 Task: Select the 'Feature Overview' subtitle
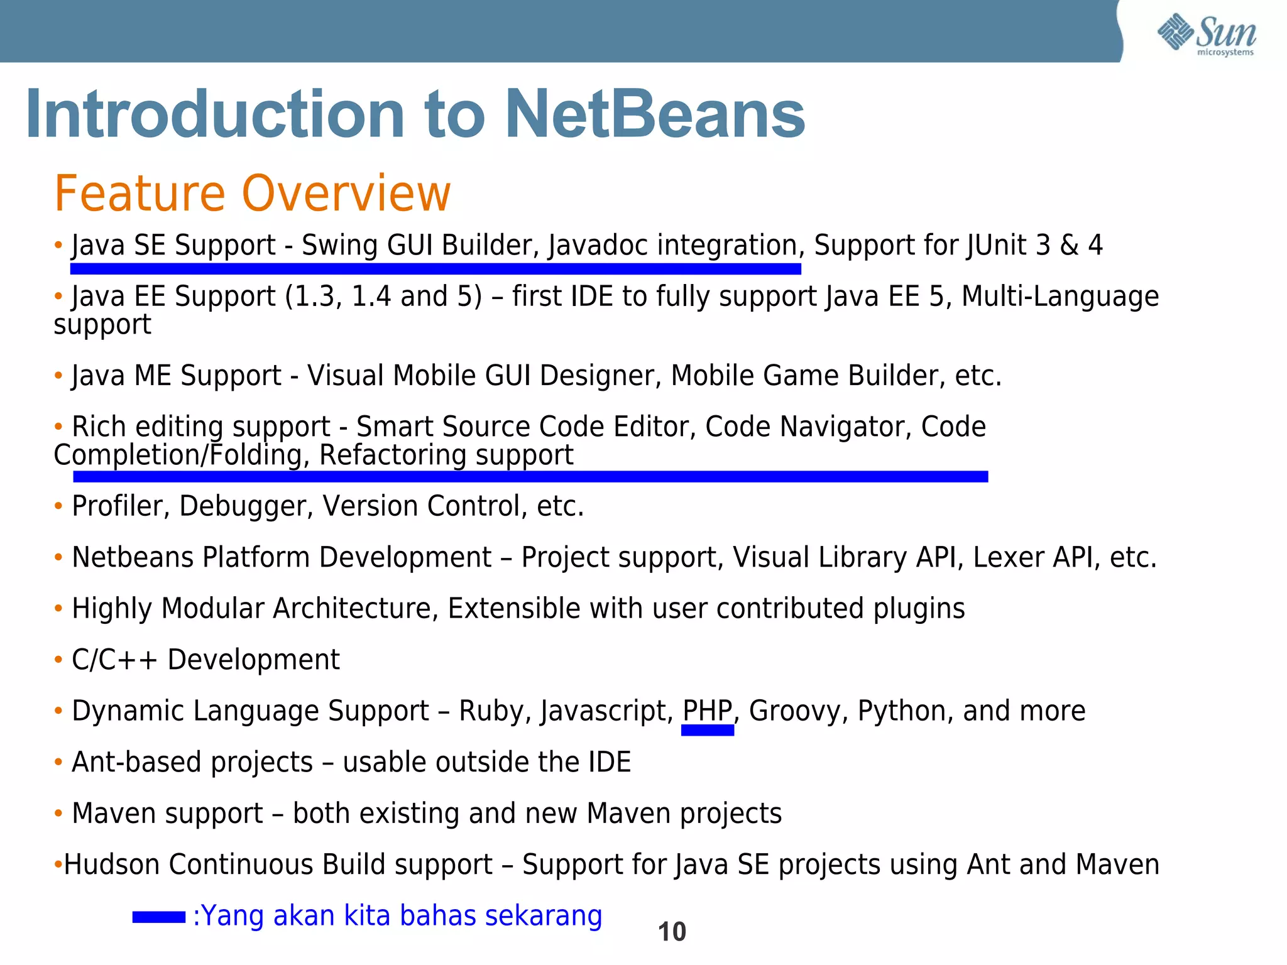[252, 193]
